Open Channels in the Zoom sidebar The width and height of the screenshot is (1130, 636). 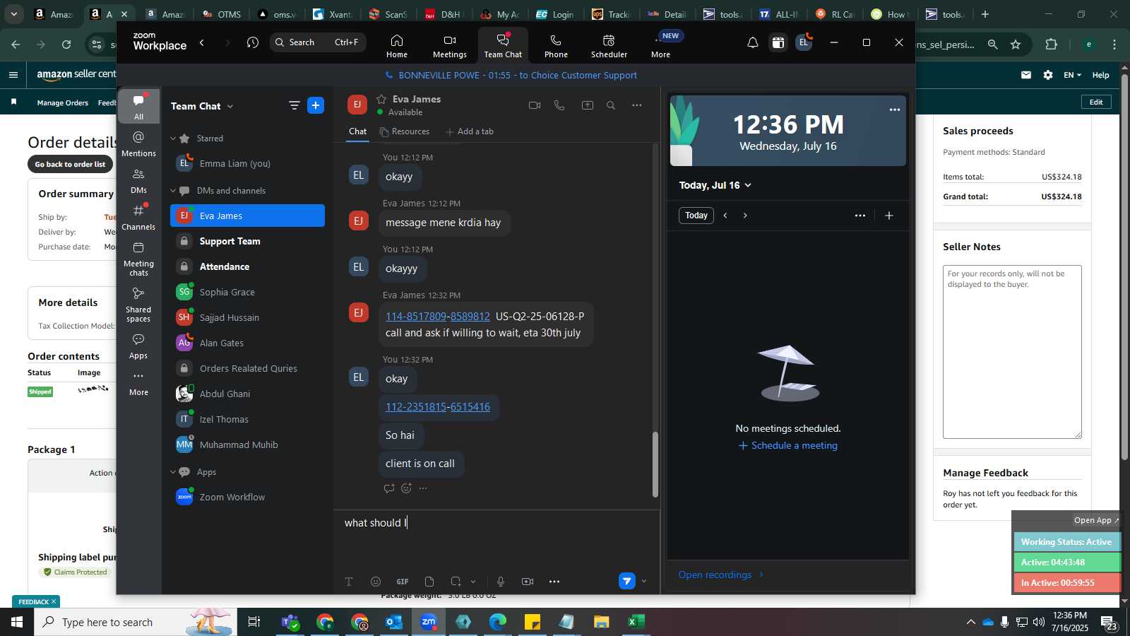(138, 217)
